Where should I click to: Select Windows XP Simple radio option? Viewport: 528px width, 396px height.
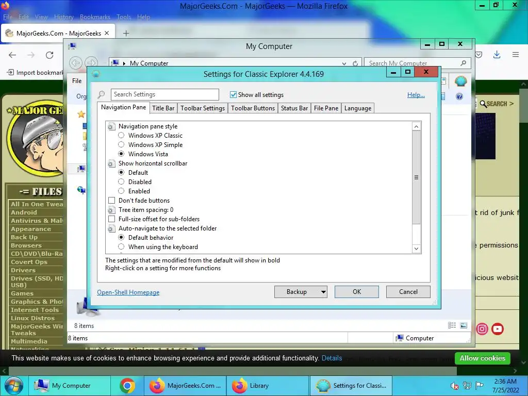pyautogui.click(x=121, y=145)
